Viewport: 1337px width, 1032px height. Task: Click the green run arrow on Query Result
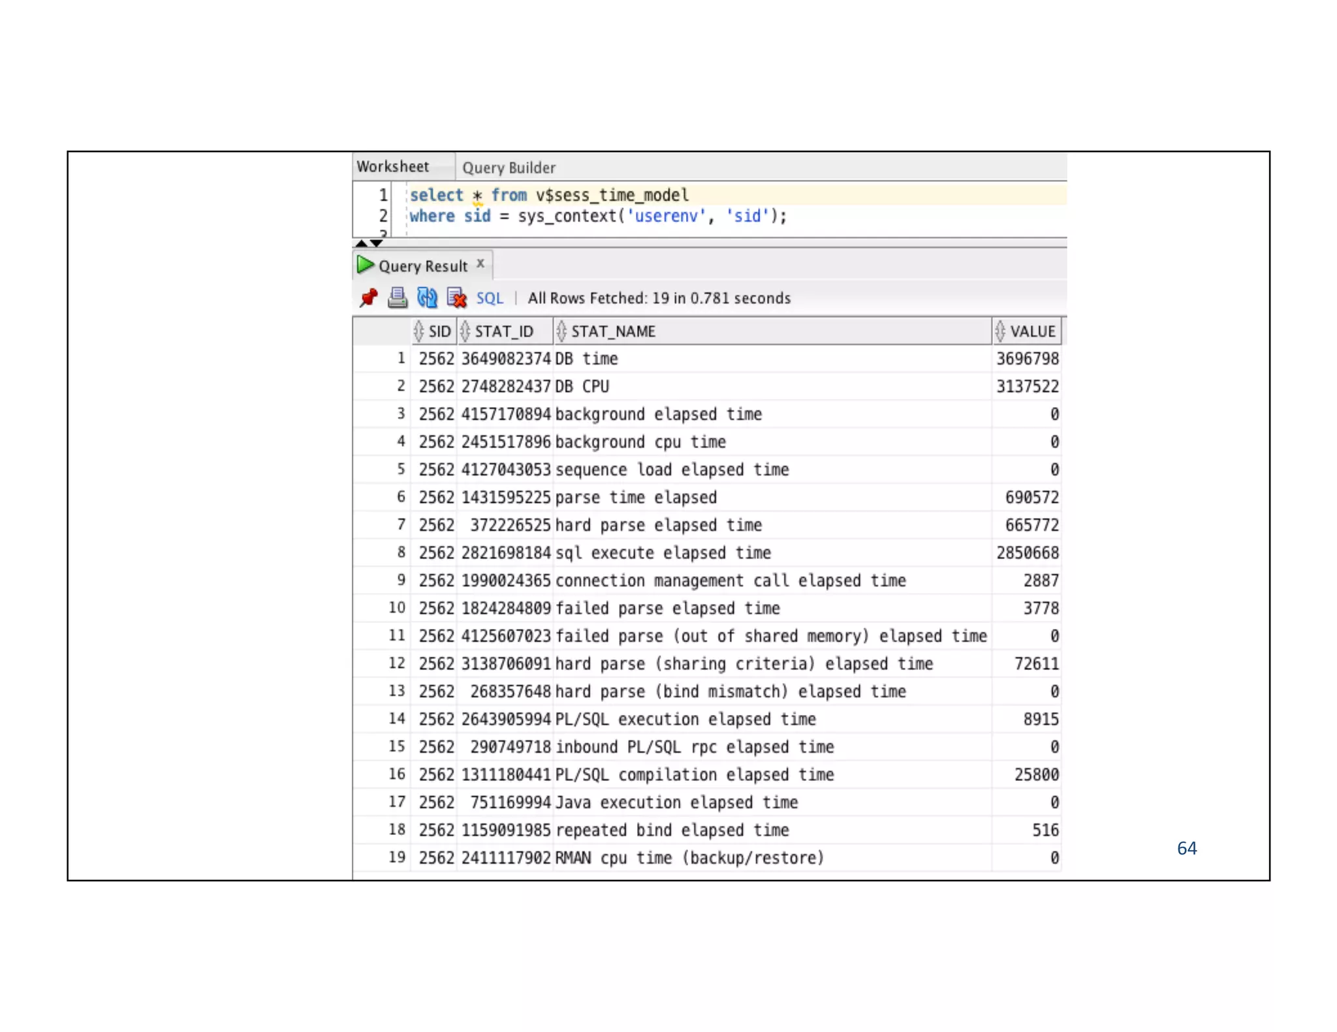pyautogui.click(x=364, y=265)
